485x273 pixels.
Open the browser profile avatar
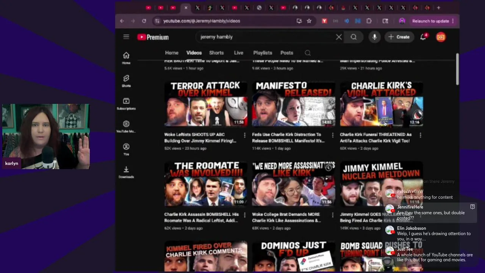tap(402, 21)
